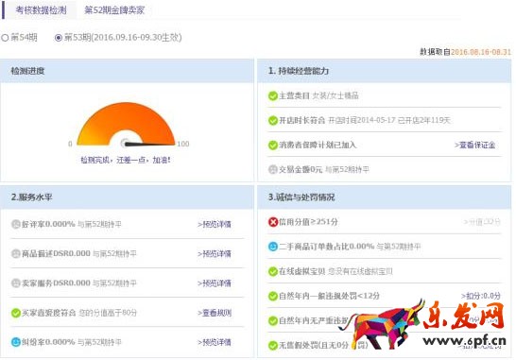Click the blue face icon beside 二手商品订单数占比

[273, 247]
